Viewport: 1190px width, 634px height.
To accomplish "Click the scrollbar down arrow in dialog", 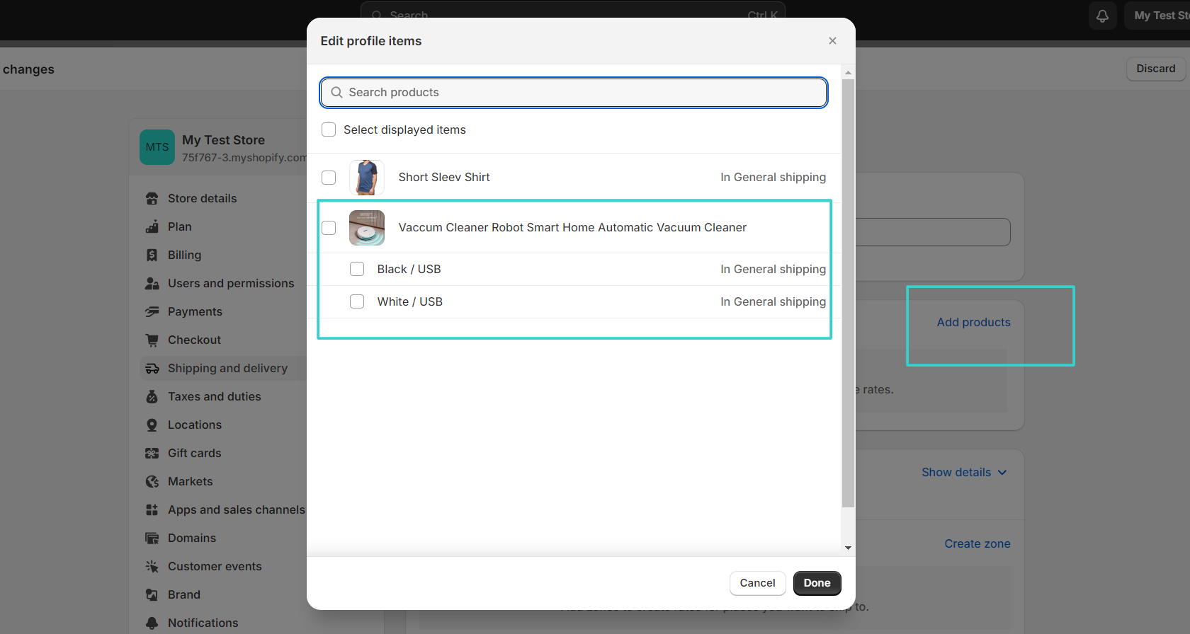I will [x=848, y=548].
